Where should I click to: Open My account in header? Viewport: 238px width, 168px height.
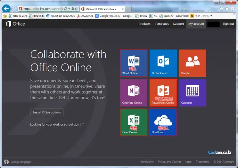pyautogui.click(x=196, y=24)
